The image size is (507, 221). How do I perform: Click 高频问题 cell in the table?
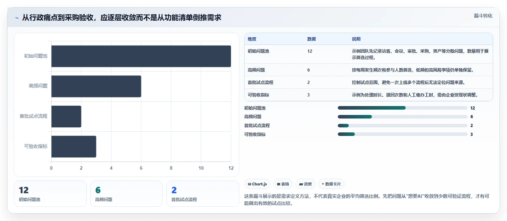[x=256, y=70]
